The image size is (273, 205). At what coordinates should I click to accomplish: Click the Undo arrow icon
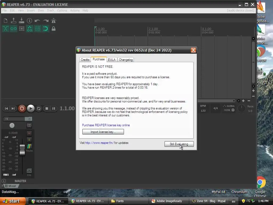coord(37,21)
